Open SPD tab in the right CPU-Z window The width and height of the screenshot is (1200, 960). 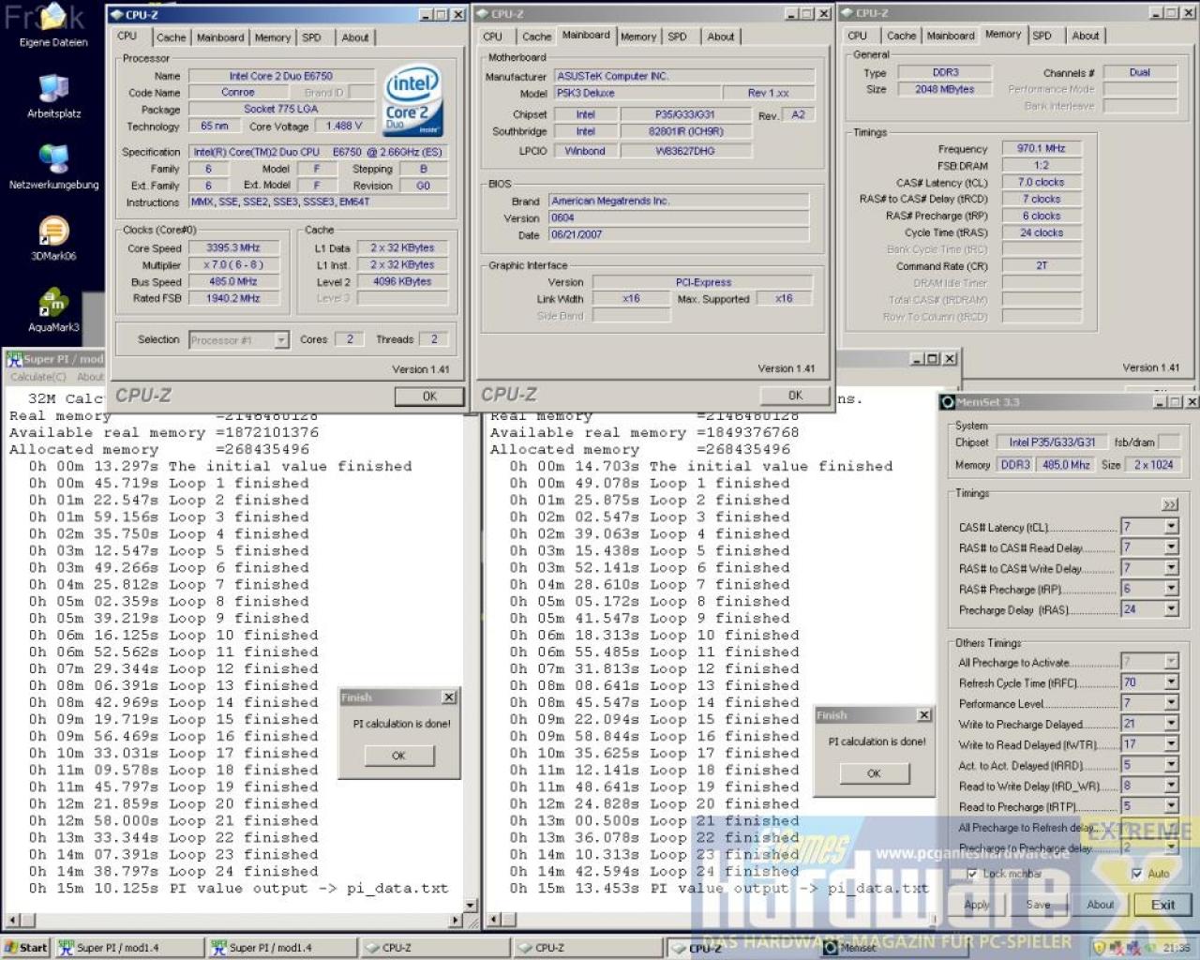pos(1042,36)
